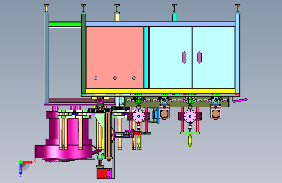Select the light blue top horizontal beam
Screen dimensions: 282x183
tap(160, 24)
